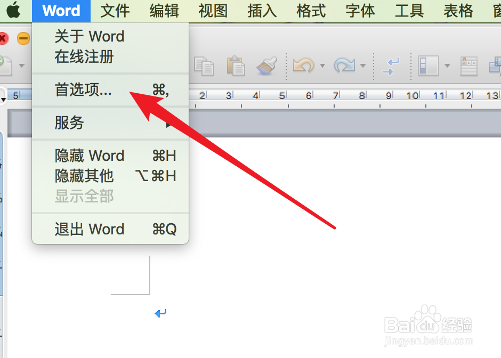Click the new document icon
The image size is (501, 358).
click(6, 66)
